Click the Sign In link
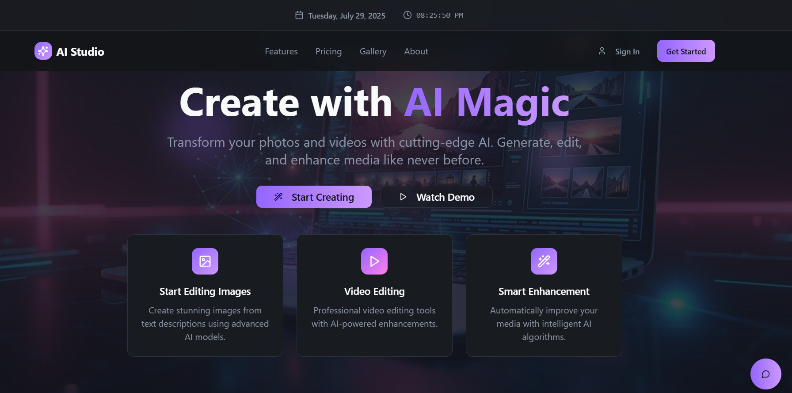 pos(627,52)
